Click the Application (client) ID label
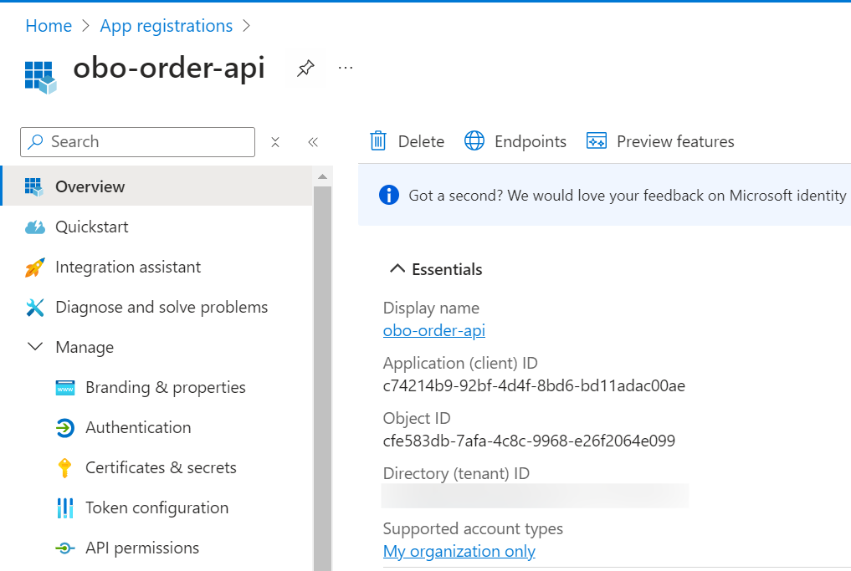The width and height of the screenshot is (851, 571). pyautogui.click(x=460, y=363)
